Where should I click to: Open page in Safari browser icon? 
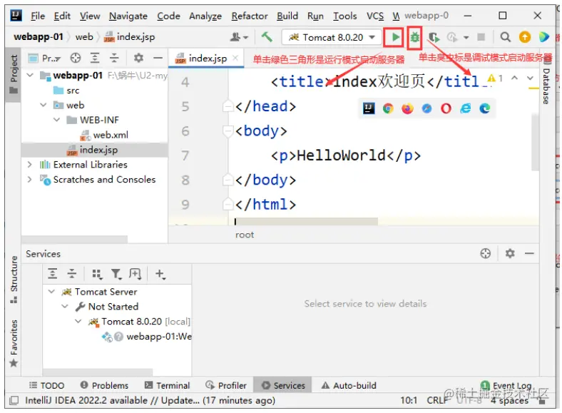pyautogui.click(x=426, y=108)
